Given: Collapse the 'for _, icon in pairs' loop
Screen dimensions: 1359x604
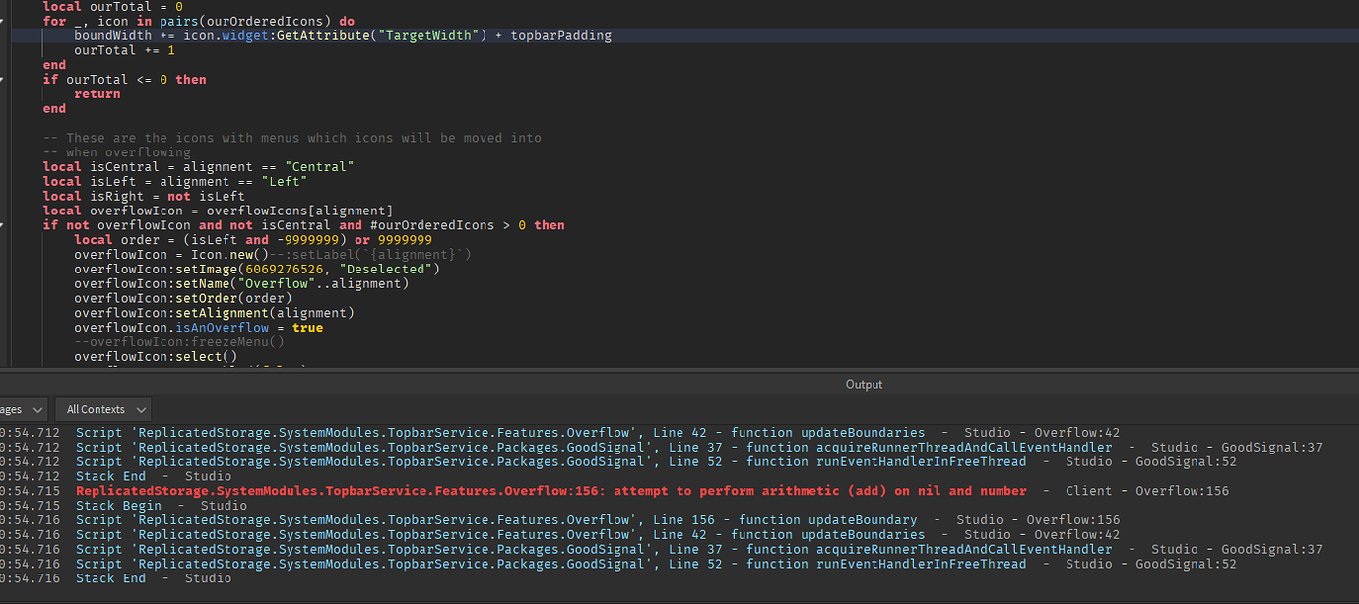Looking at the screenshot, I should point(3,21).
